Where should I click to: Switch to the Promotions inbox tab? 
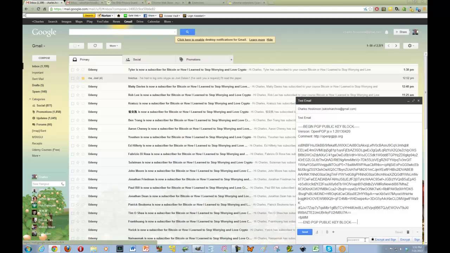coord(202,59)
